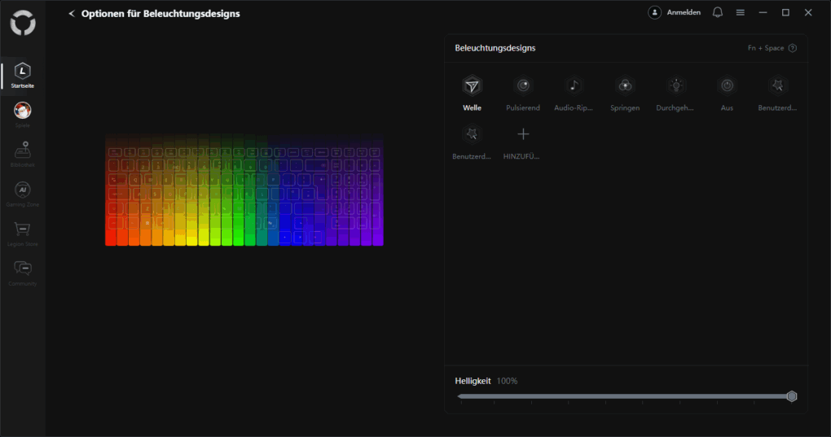The width and height of the screenshot is (831, 437).
Task: Open the hamburger menu in title bar
Action: pyautogui.click(x=741, y=12)
